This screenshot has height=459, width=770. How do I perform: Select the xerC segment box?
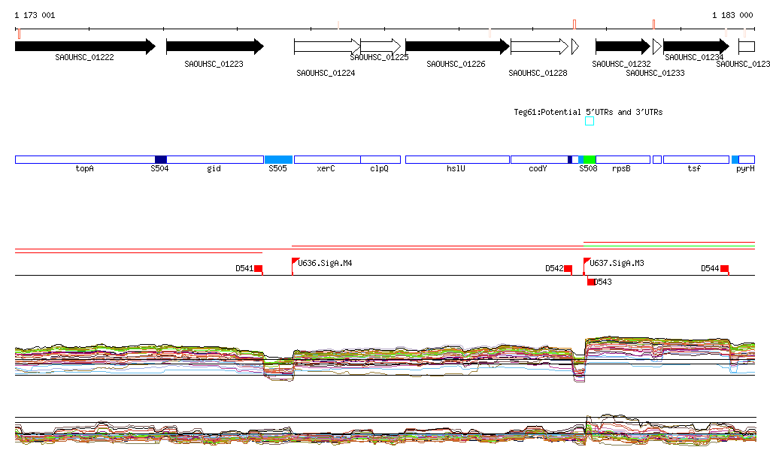click(x=327, y=159)
